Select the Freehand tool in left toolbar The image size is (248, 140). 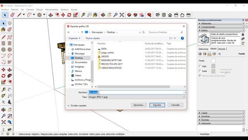[10, 37]
